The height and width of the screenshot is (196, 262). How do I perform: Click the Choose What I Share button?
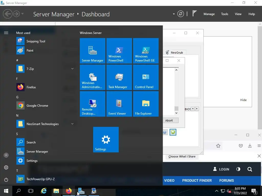pyautogui.click(x=182, y=156)
